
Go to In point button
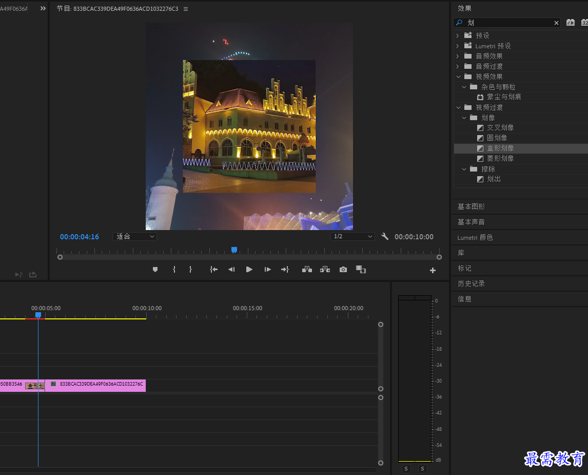[214, 270]
